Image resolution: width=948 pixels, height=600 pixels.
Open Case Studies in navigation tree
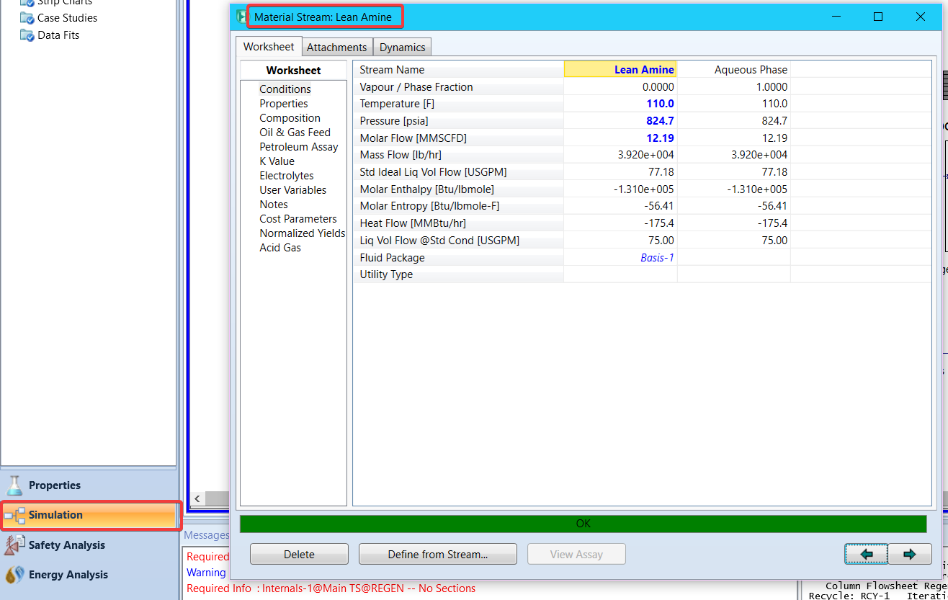pos(67,18)
